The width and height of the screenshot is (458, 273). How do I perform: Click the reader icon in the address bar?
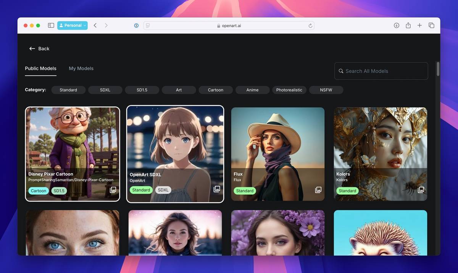148,26
